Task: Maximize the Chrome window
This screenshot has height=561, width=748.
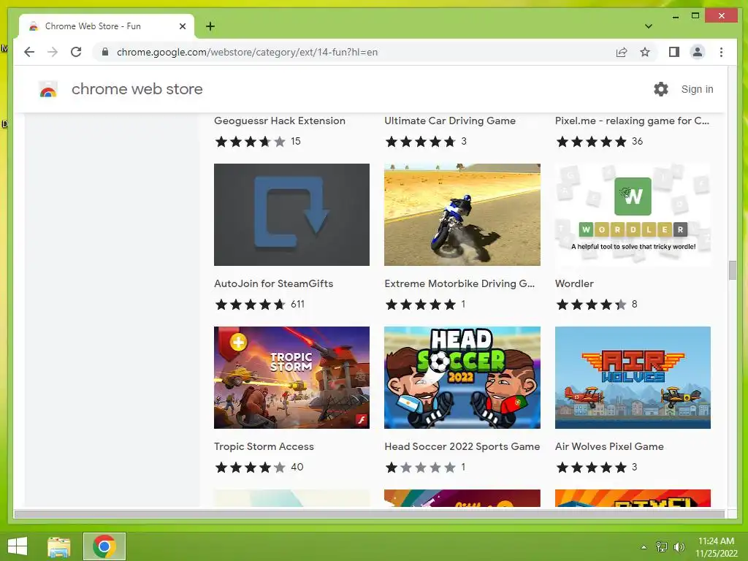Action: pos(695,16)
